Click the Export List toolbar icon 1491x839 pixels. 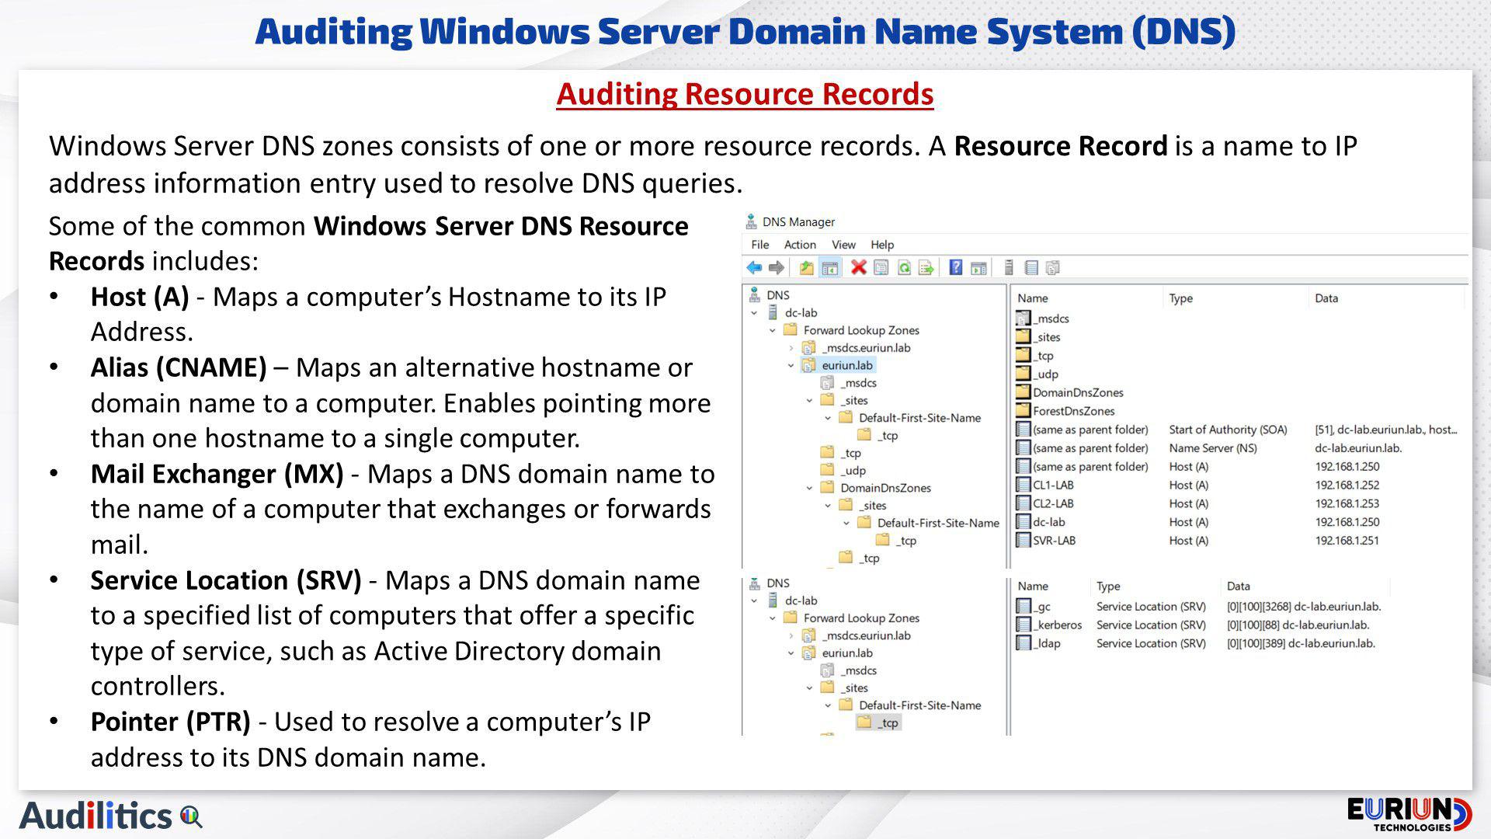926,268
